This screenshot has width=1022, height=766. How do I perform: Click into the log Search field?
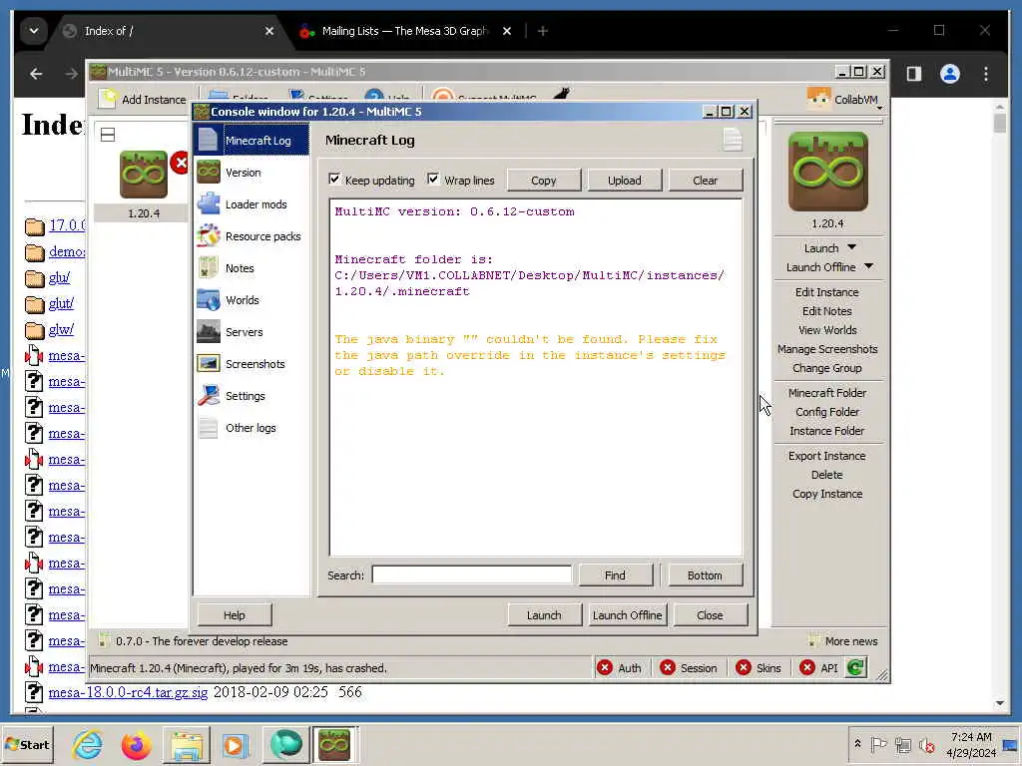[x=472, y=575]
